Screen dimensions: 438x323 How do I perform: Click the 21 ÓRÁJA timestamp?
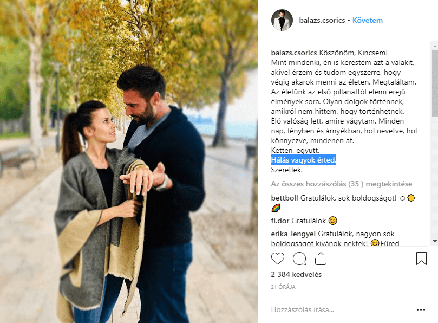point(283,287)
